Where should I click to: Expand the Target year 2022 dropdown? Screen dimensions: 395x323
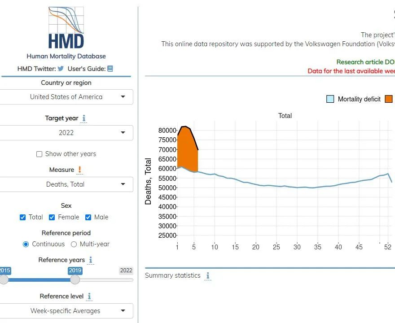point(66,133)
